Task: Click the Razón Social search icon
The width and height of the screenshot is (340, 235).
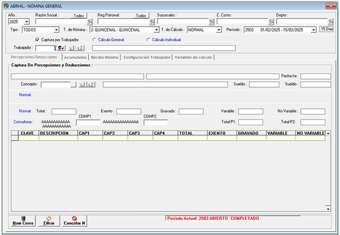Action: [x=90, y=22]
